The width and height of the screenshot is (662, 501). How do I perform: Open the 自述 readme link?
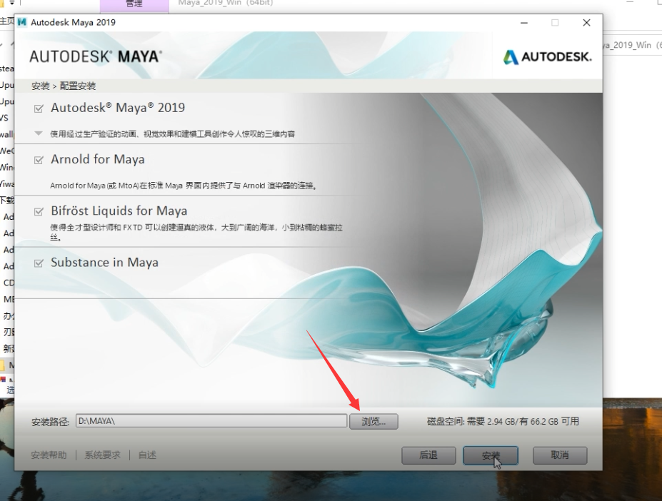(147, 455)
